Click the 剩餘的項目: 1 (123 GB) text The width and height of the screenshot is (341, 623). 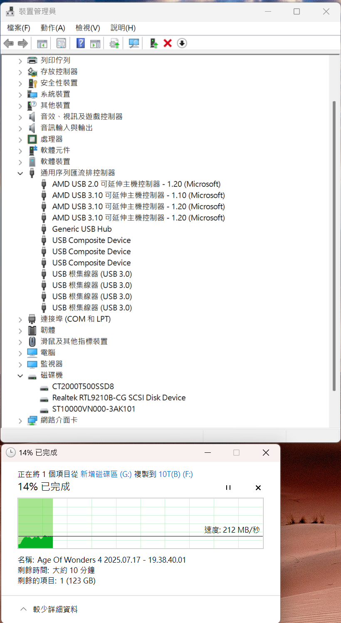pos(57,581)
